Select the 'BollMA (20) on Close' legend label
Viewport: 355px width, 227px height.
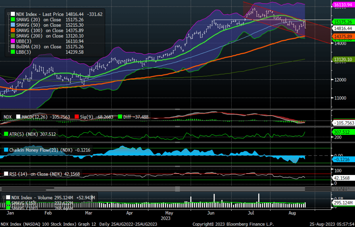(x=39, y=47)
